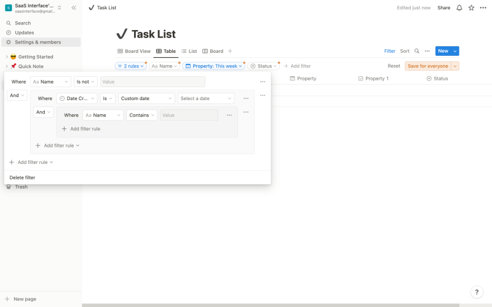Open Save for everyone dropdown arrow

455,66
